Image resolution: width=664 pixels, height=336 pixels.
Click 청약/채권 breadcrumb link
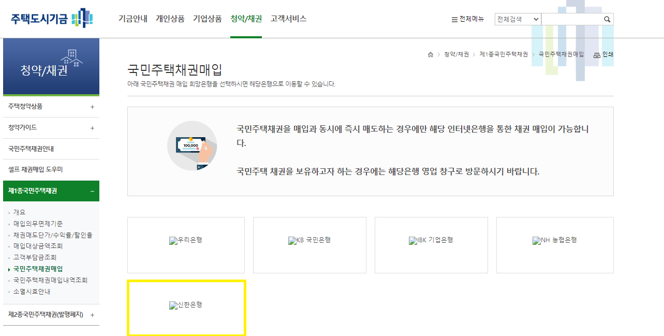coord(456,54)
